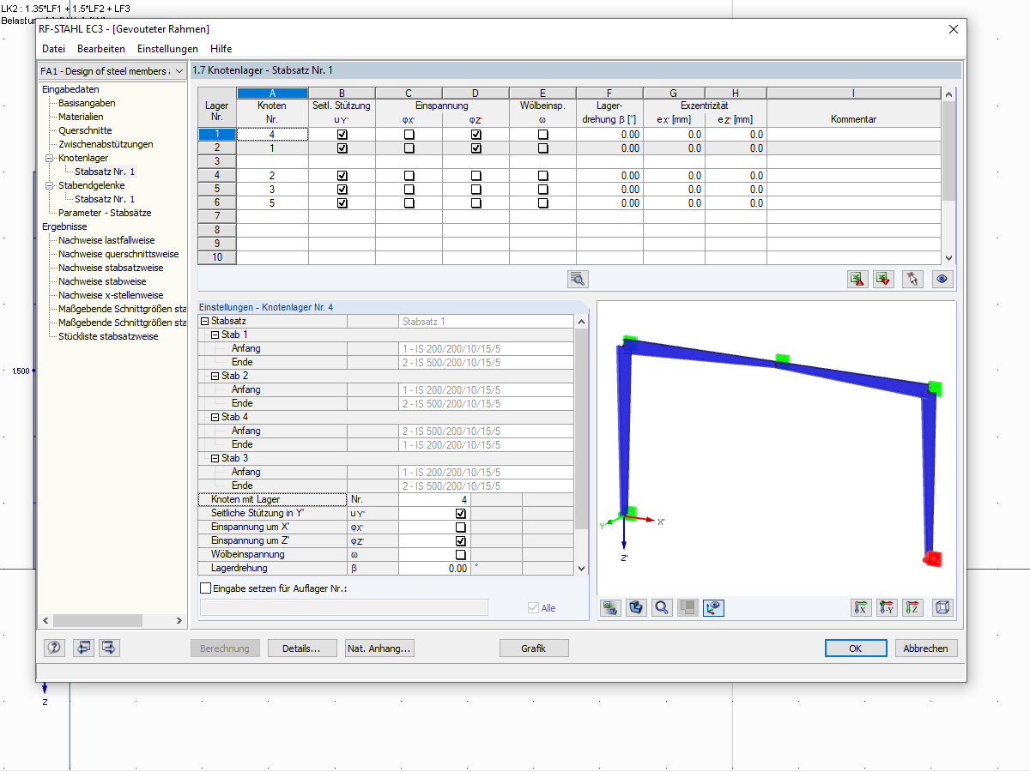The width and height of the screenshot is (1030, 772).
Task: Open the Datei menu
Action: [x=53, y=49]
